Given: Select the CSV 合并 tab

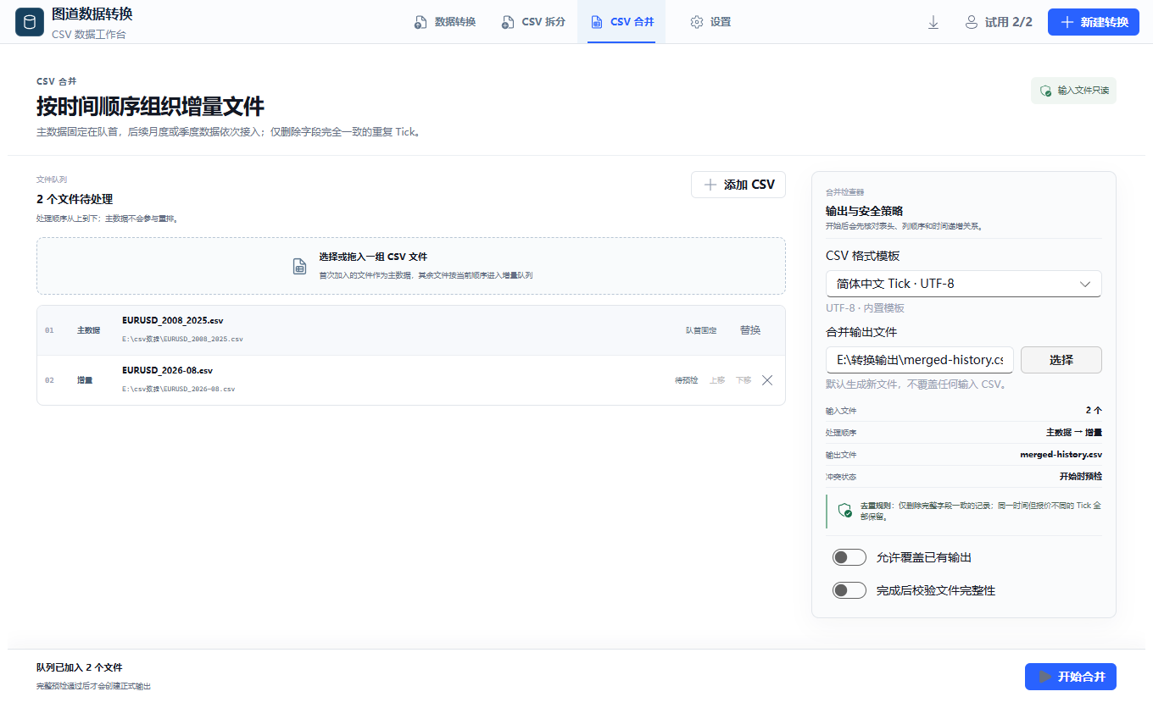Looking at the screenshot, I should [621, 22].
